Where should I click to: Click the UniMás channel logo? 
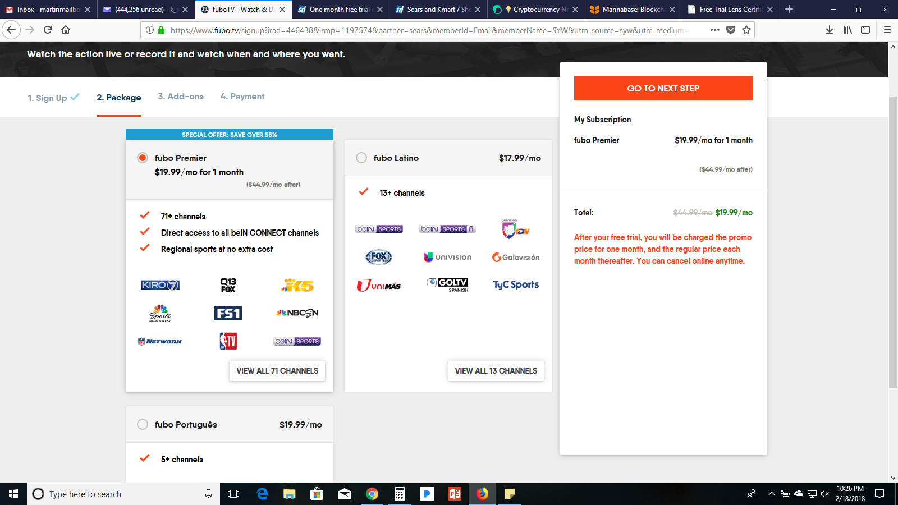point(379,285)
